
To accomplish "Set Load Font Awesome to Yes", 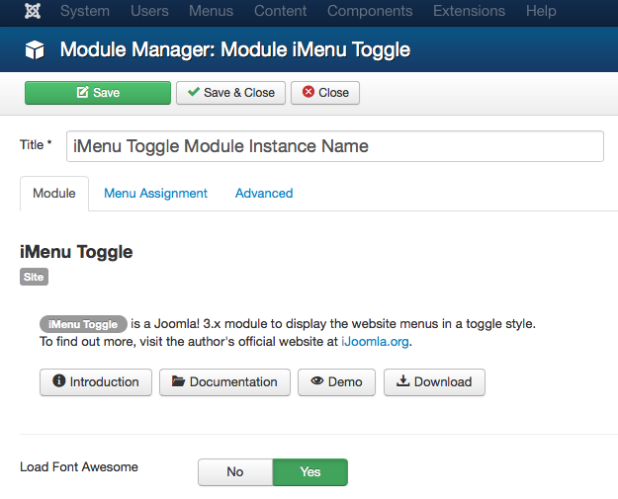I will pyautogui.click(x=310, y=471).
